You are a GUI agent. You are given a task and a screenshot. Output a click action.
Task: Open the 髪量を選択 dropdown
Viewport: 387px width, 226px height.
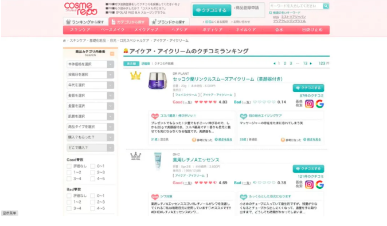click(x=91, y=106)
